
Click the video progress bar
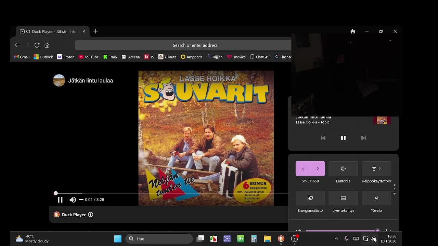click(171, 193)
